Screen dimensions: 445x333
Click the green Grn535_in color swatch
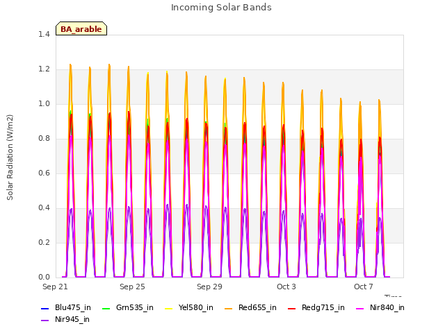[x=106, y=308]
